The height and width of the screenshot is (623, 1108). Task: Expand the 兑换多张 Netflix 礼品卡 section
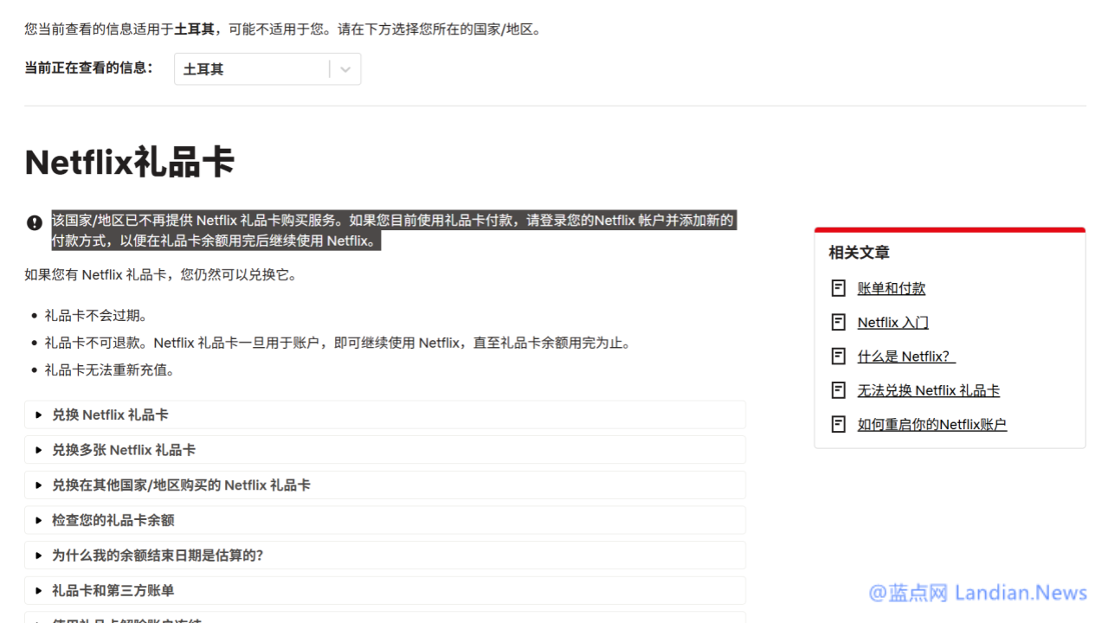click(385, 450)
